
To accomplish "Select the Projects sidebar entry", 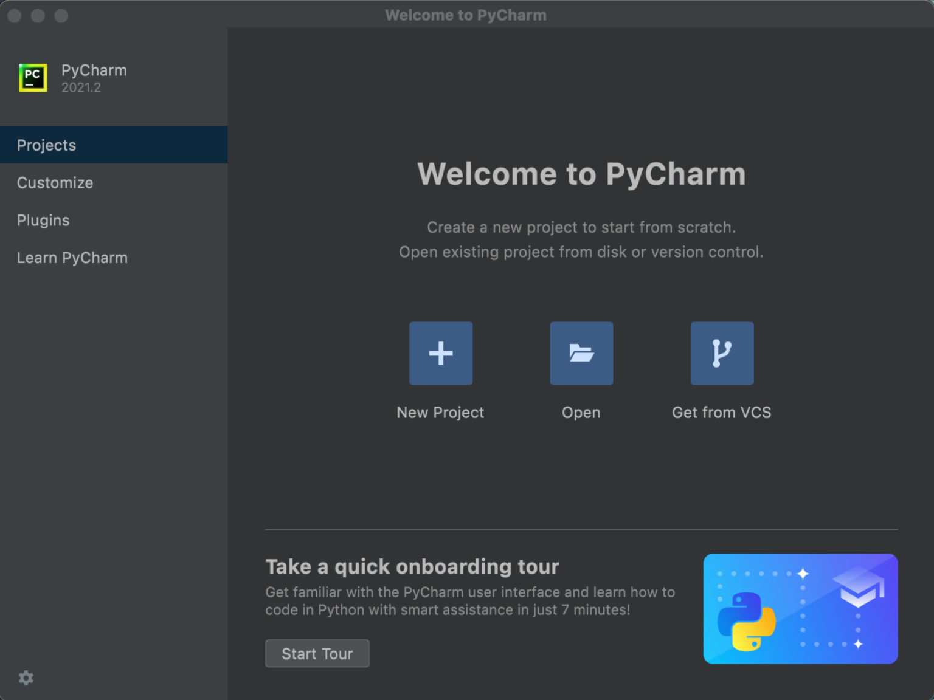I will (x=46, y=145).
